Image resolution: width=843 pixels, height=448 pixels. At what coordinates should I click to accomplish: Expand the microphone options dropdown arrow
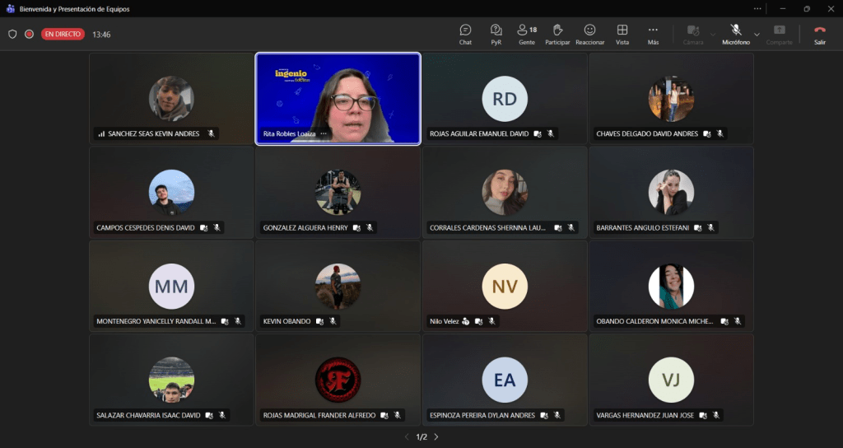click(757, 35)
